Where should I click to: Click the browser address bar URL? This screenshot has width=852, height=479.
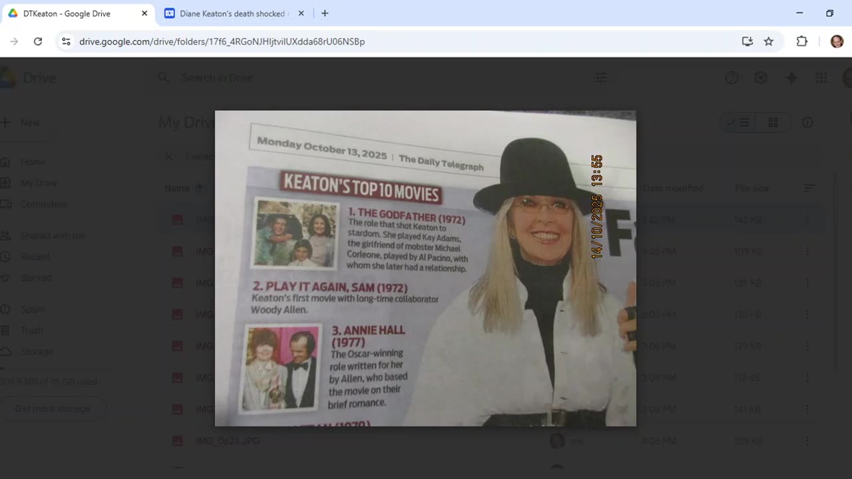click(x=222, y=41)
